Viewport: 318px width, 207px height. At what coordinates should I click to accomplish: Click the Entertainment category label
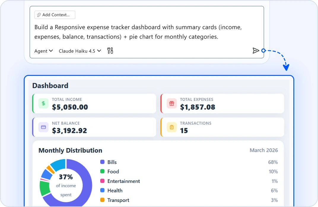click(x=124, y=181)
